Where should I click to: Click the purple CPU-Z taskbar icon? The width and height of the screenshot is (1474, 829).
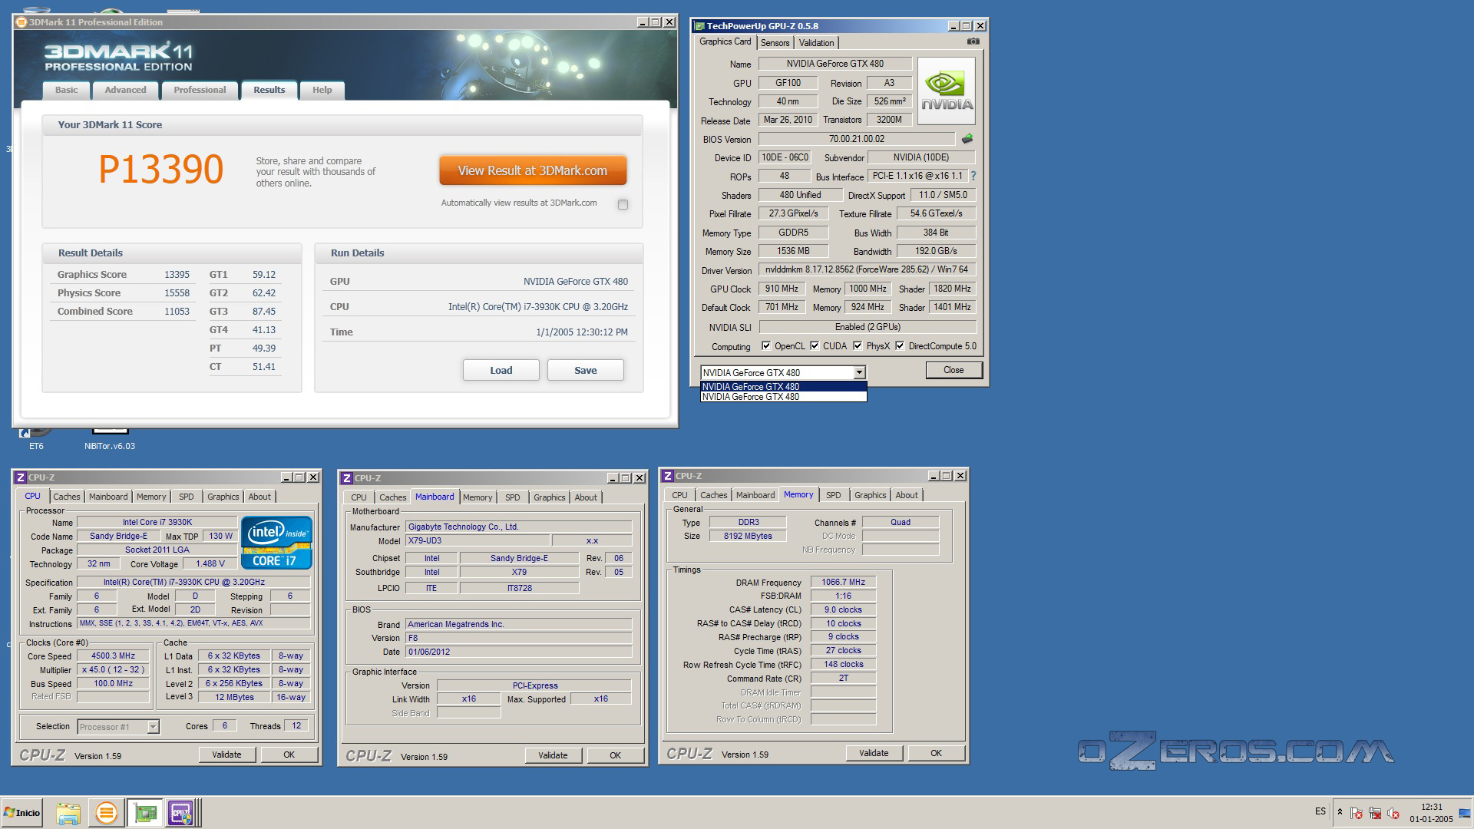tap(181, 813)
